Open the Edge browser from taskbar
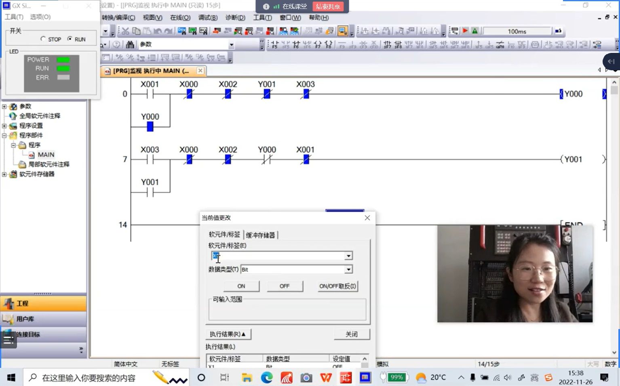 click(267, 378)
